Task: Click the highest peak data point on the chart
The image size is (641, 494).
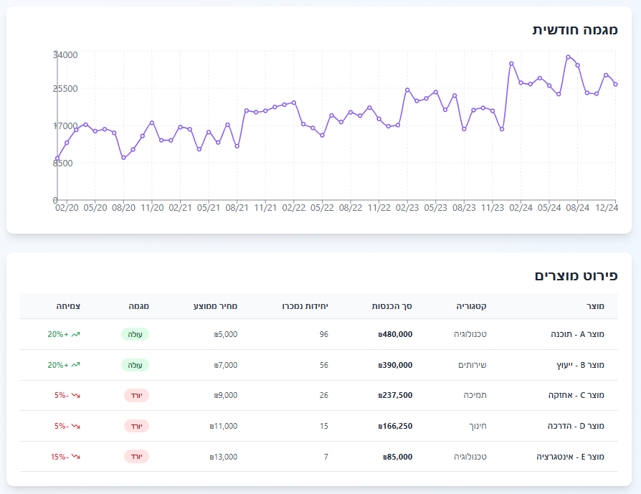Action: [x=568, y=57]
